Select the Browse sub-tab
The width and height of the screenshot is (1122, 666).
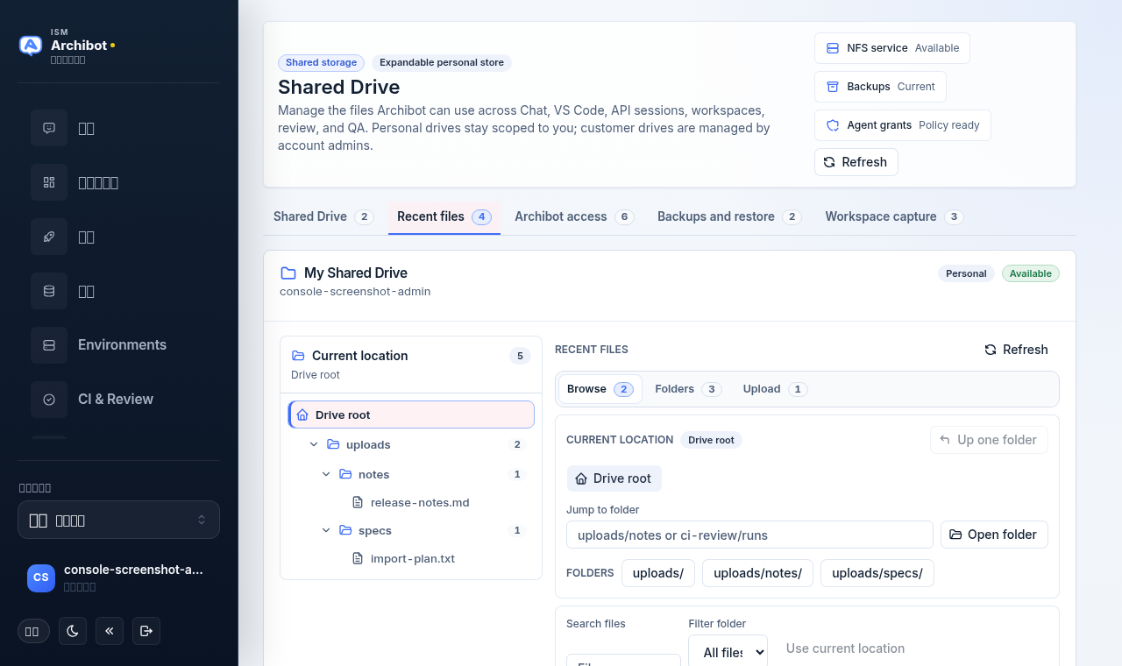(x=600, y=389)
